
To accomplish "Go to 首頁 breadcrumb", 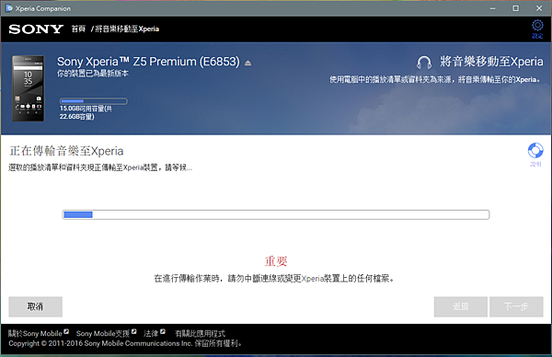I will [78, 29].
